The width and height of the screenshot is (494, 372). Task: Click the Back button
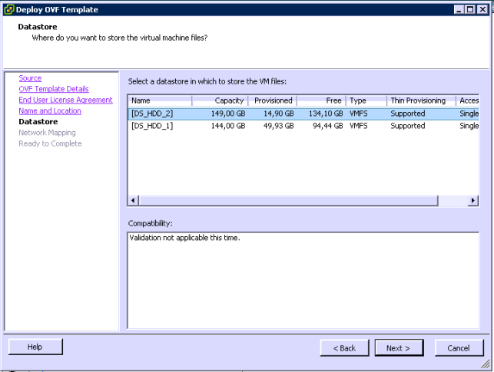point(344,348)
